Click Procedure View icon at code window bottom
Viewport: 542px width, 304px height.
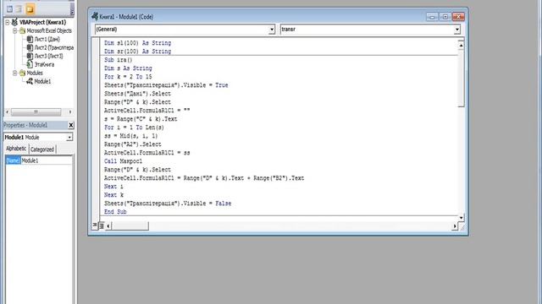click(x=95, y=225)
